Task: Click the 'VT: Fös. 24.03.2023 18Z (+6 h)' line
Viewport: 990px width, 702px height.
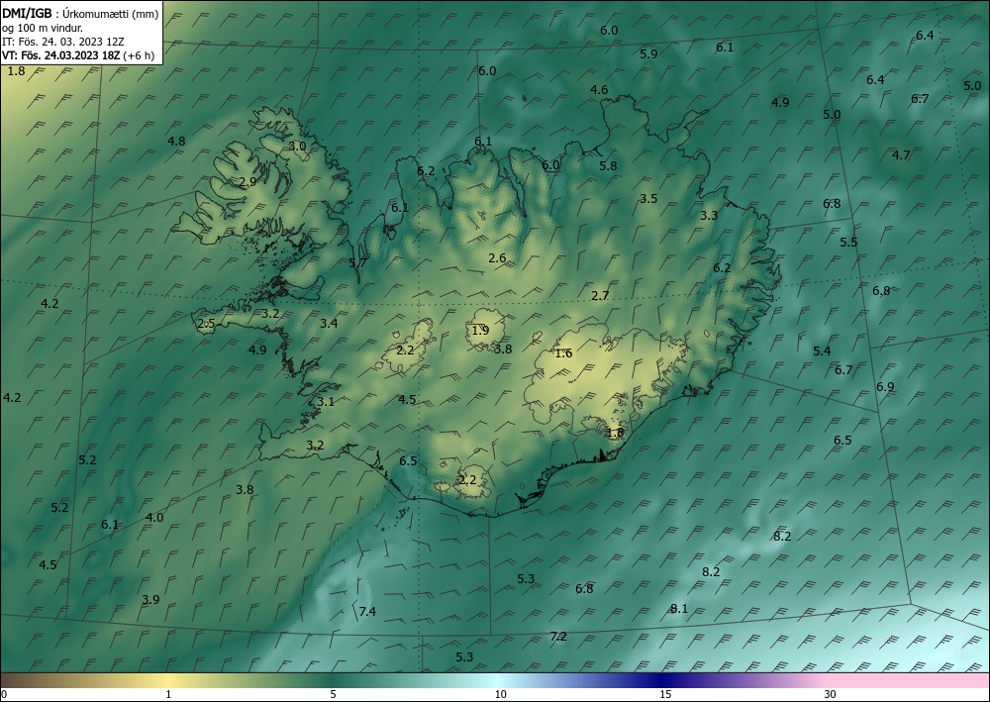Action: pyautogui.click(x=77, y=54)
